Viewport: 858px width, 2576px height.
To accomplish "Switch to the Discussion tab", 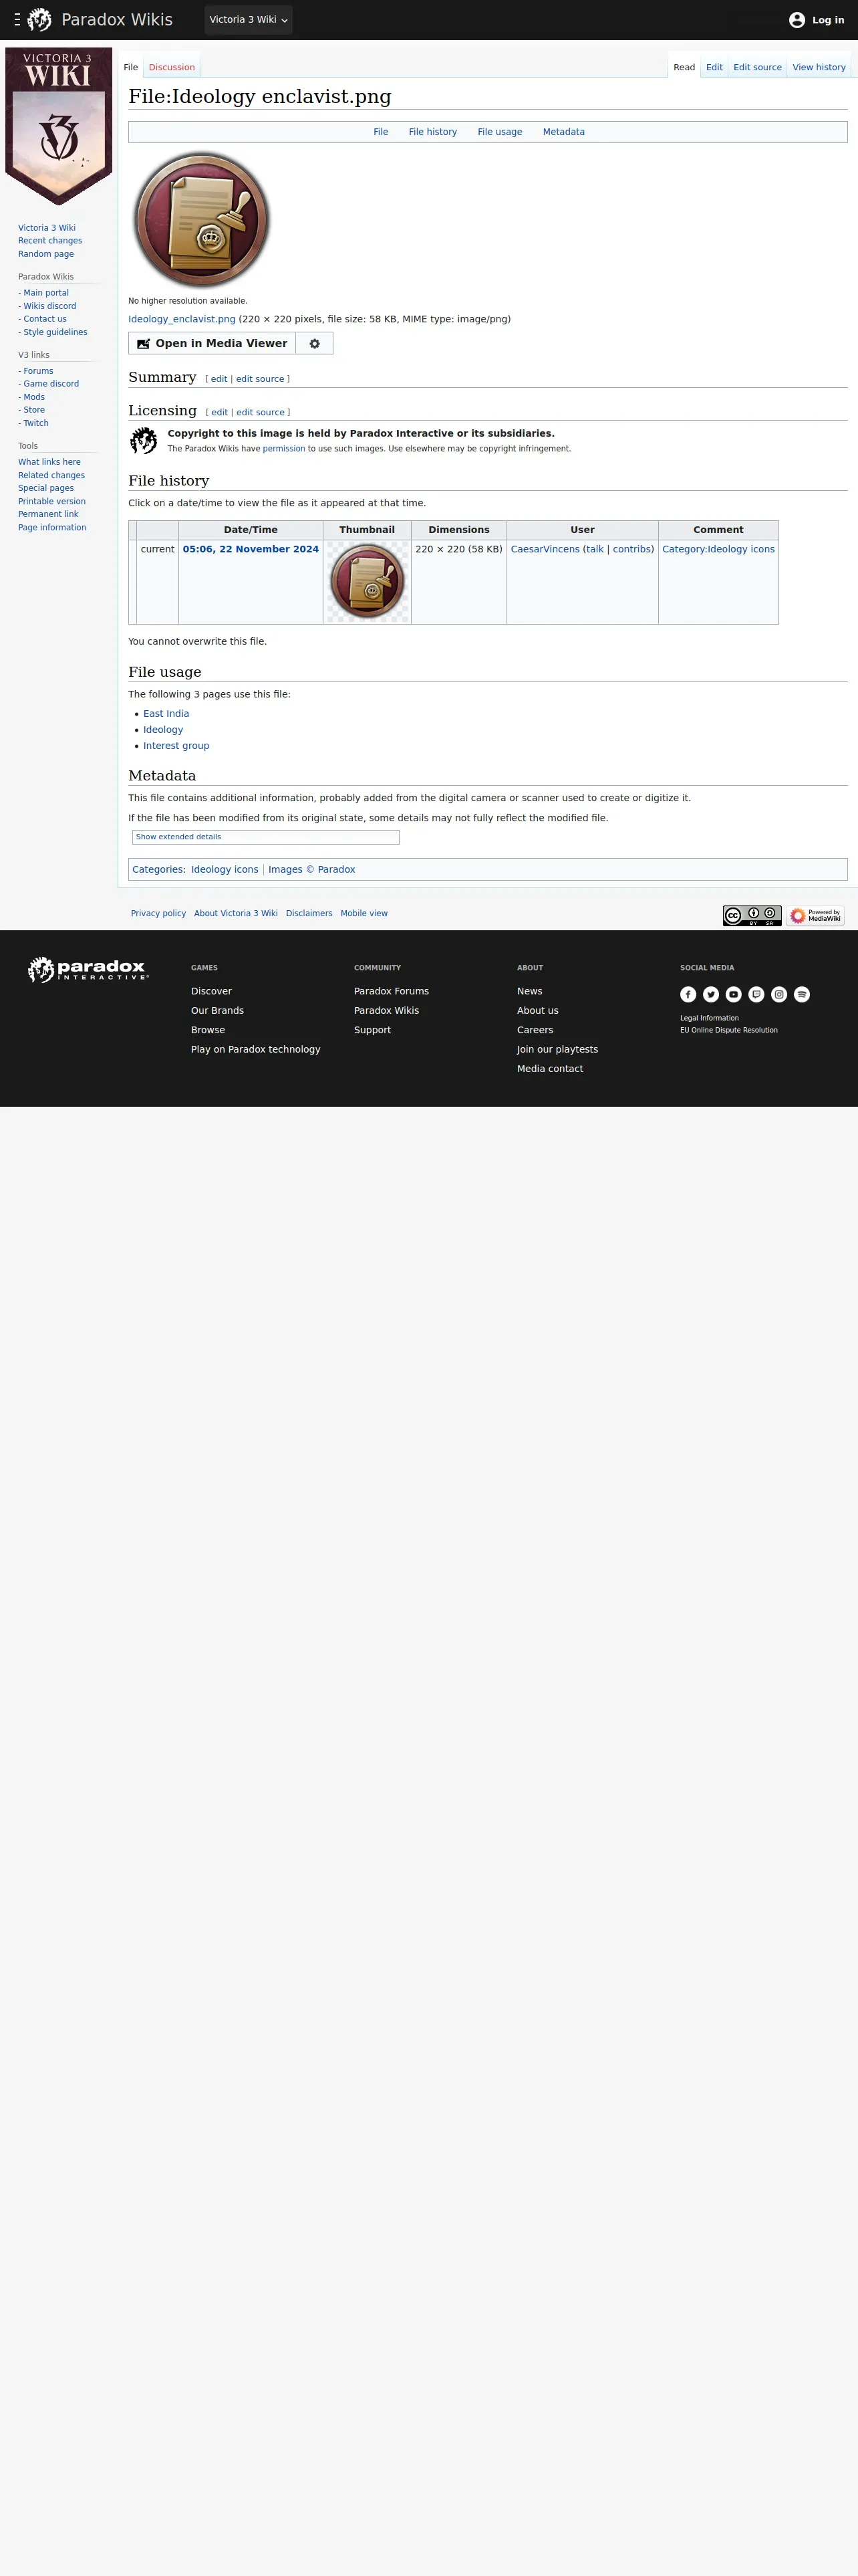I will (x=172, y=67).
